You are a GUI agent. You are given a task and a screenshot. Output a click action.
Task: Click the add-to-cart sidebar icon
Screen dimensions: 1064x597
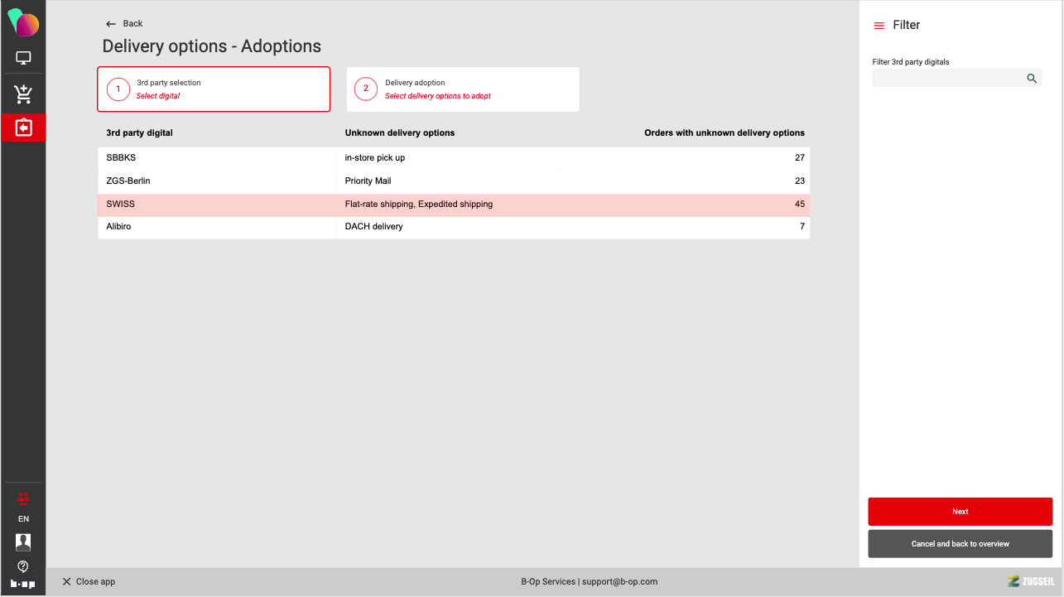pyautogui.click(x=23, y=94)
